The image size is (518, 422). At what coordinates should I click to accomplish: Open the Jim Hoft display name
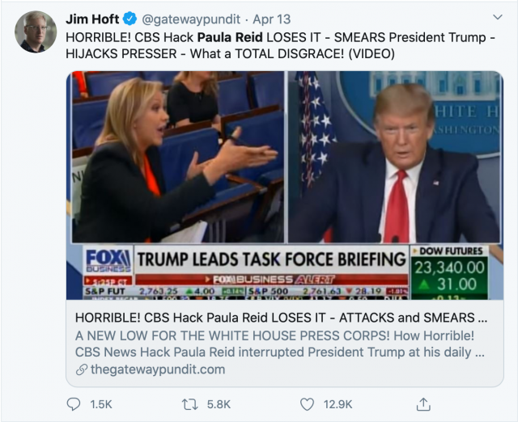[x=93, y=18]
